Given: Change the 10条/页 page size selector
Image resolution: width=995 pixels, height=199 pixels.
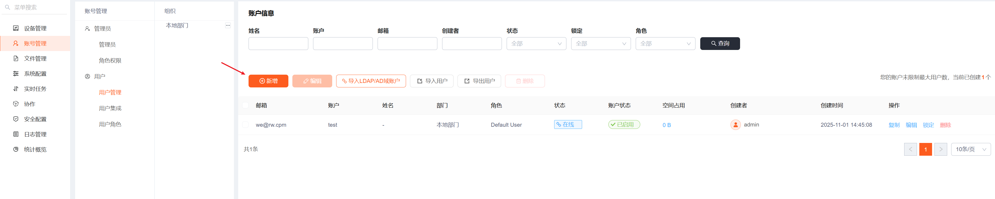Looking at the screenshot, I should tap(970, 149).
